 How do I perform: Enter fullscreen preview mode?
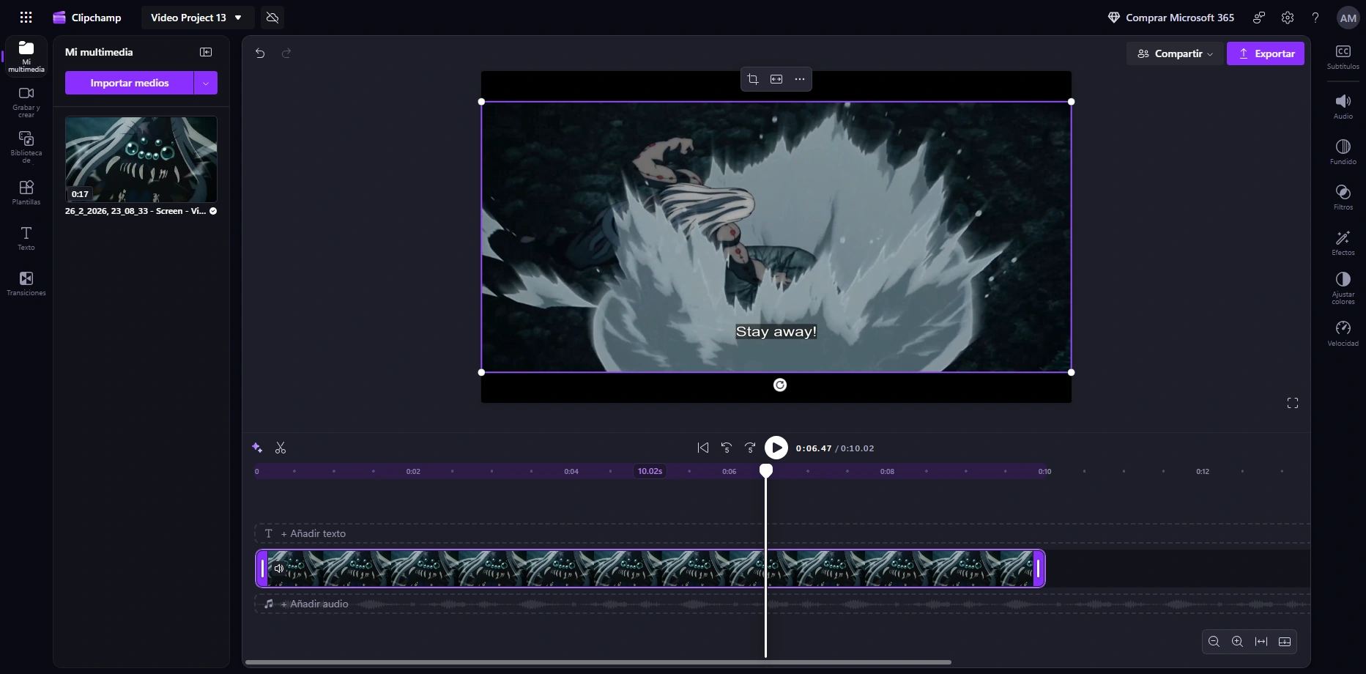(1293, 403)
